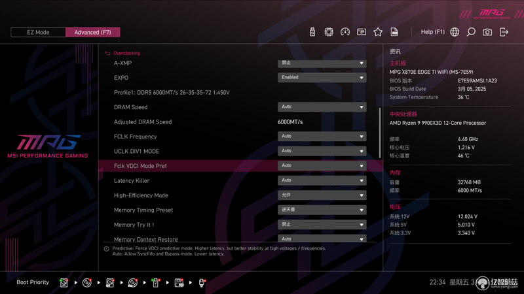524x294 pixels.
Task: Click the 6000 MT/s memory frequency in info panel
Action: click(x=470, y=190)
